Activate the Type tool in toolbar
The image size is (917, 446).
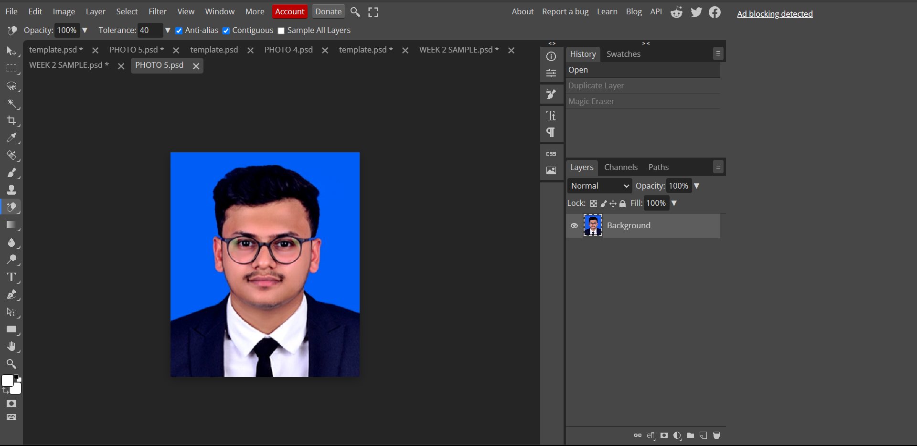click(x=11, y=277)
